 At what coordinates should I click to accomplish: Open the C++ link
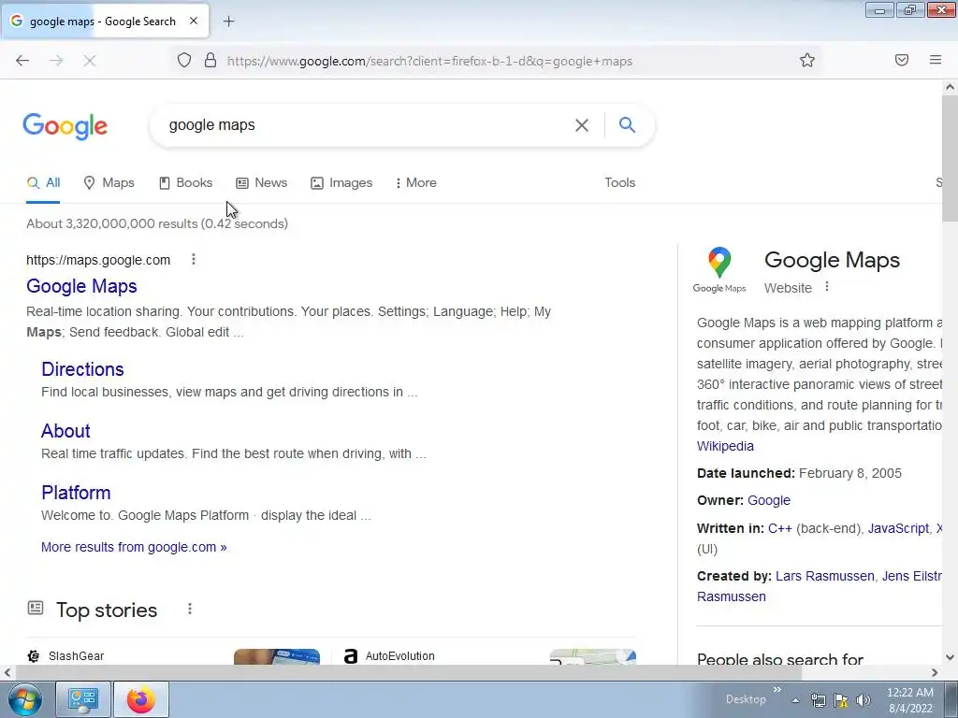pyautogui.click(x=779, y=528)
